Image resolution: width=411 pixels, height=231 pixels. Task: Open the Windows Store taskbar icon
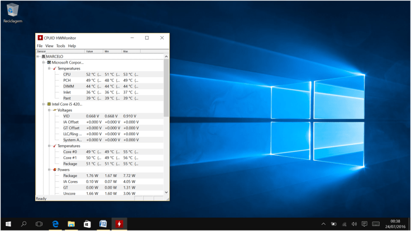coord(87,224)
